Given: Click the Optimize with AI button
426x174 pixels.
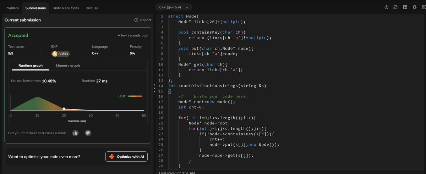Looking at the screenshot, I should click(126, 157).
